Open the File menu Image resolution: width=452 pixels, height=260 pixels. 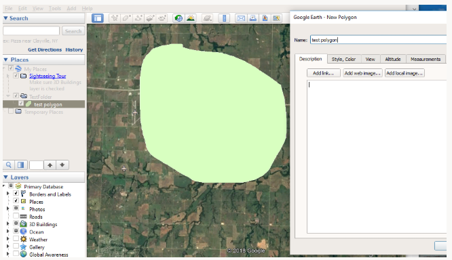9,8
